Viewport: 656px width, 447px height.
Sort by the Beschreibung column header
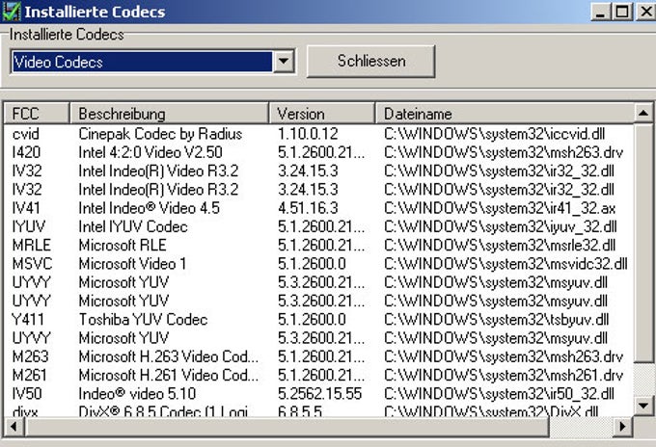169,114
